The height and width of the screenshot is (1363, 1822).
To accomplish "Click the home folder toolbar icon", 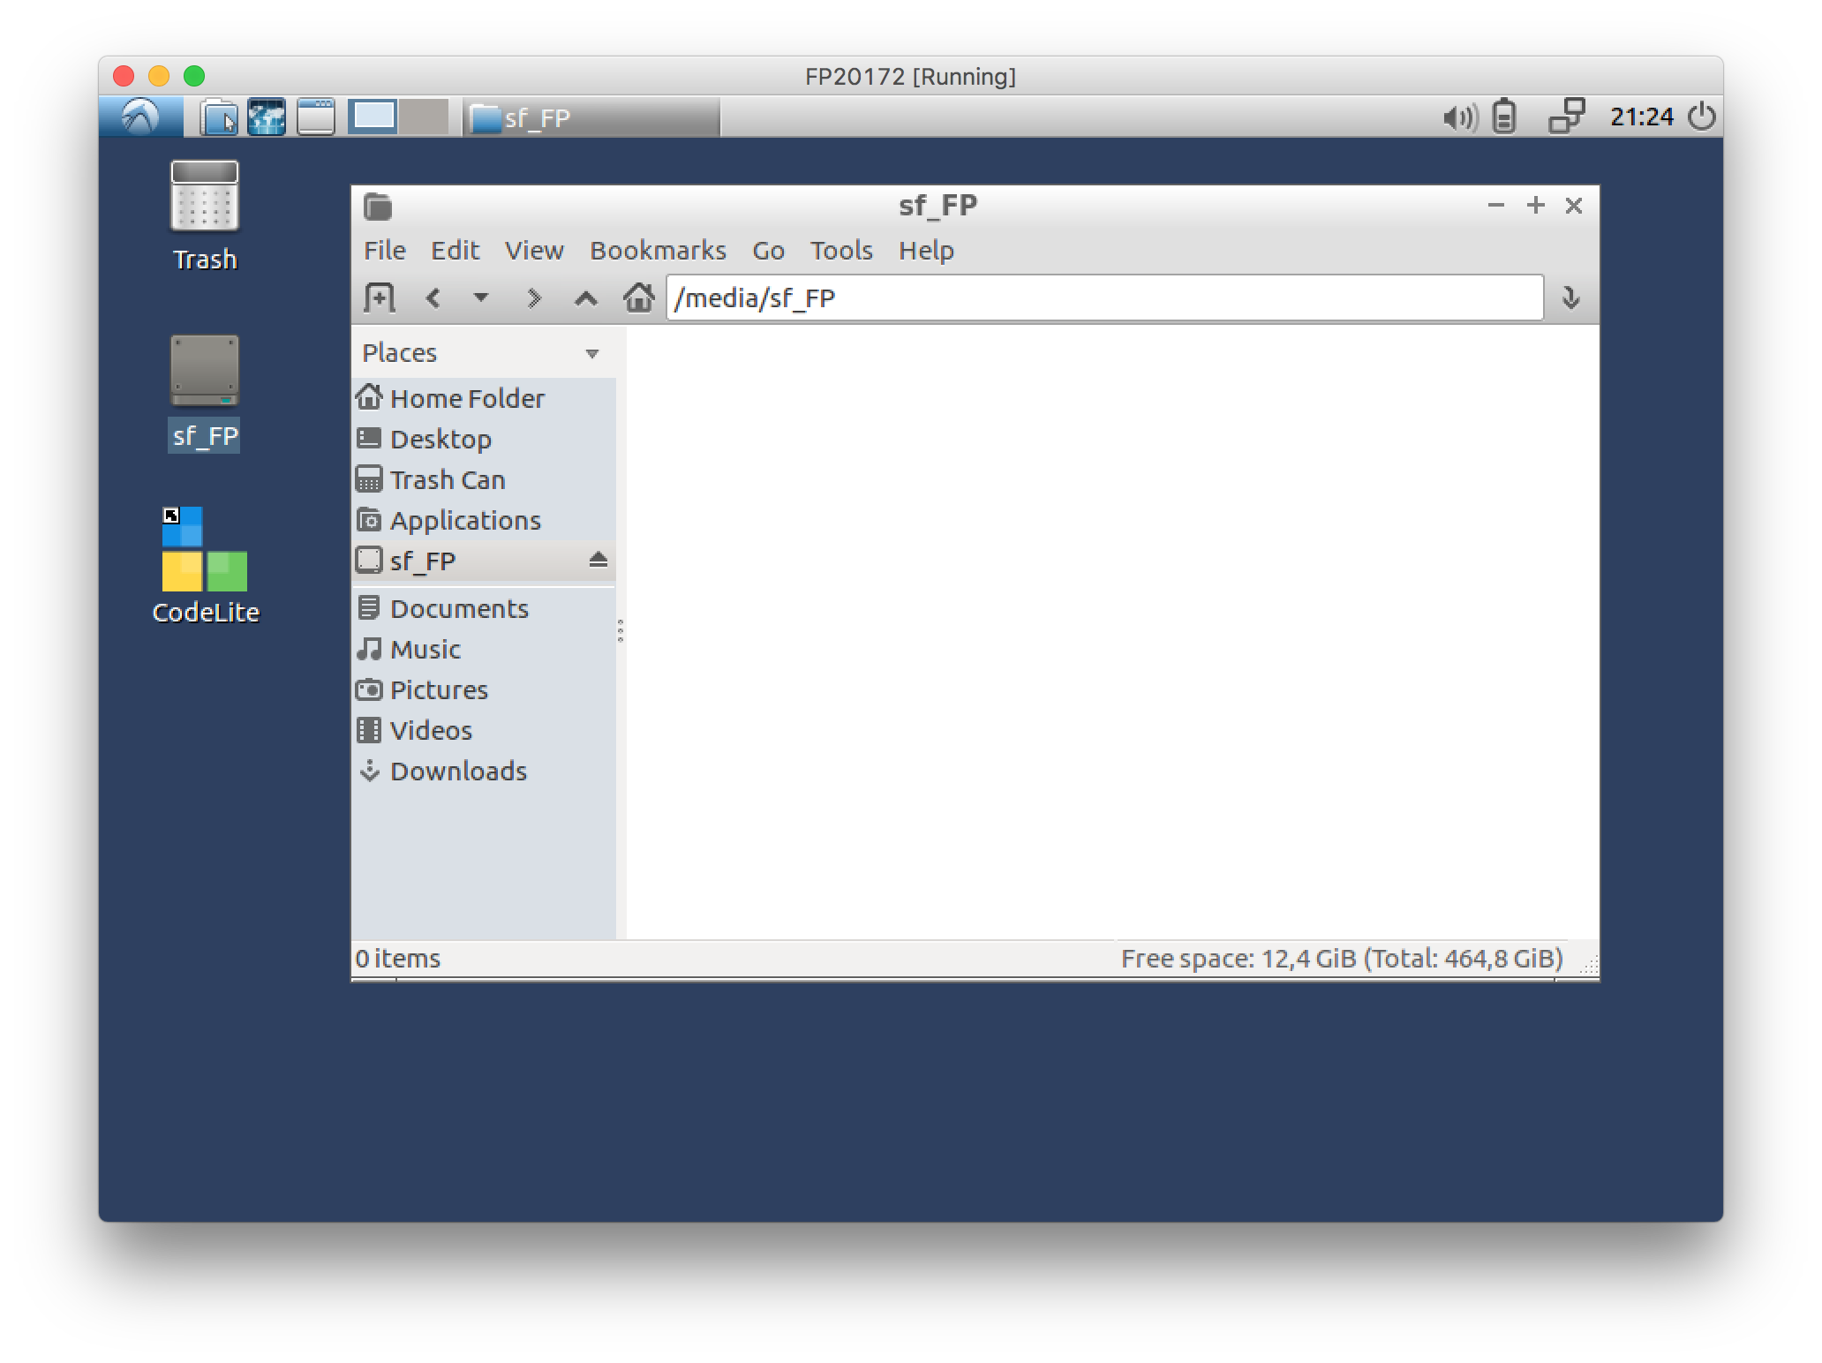I will (x=638, y=297).
